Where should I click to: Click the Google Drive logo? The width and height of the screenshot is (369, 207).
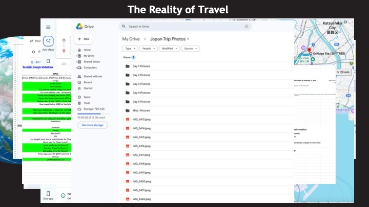click(x=79, y=27)
